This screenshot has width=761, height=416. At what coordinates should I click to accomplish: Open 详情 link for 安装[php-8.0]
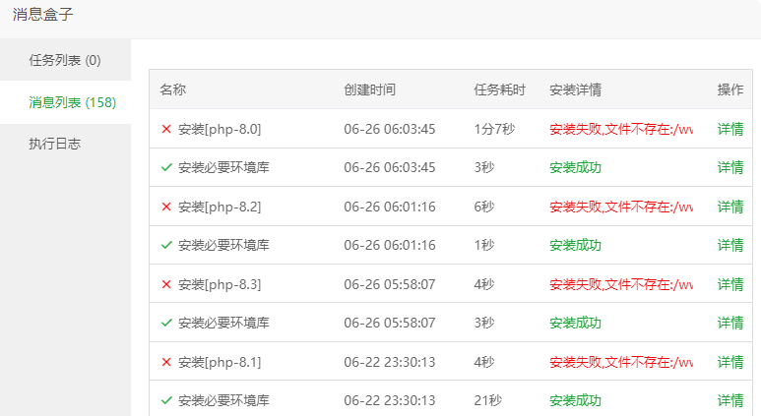coord(730,129)
